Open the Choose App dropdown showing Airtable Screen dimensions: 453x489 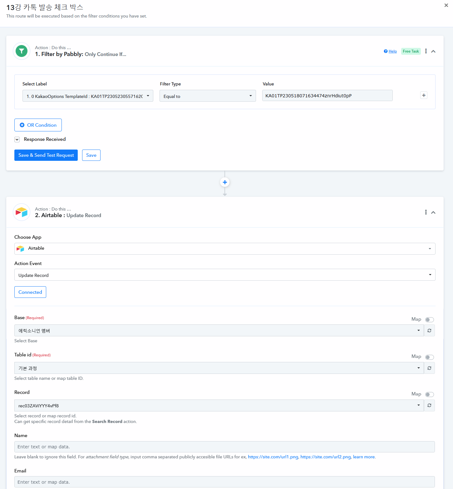point(225,249)
